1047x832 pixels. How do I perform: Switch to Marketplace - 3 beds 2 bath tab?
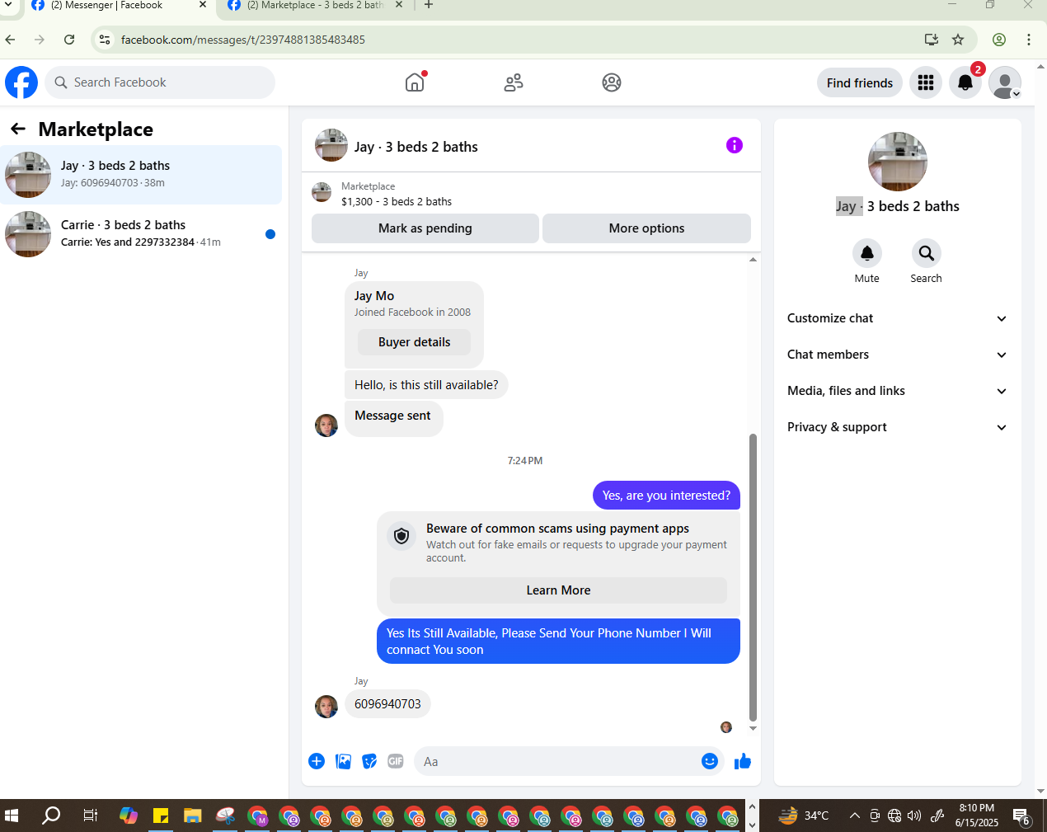[x=315, y=5]
